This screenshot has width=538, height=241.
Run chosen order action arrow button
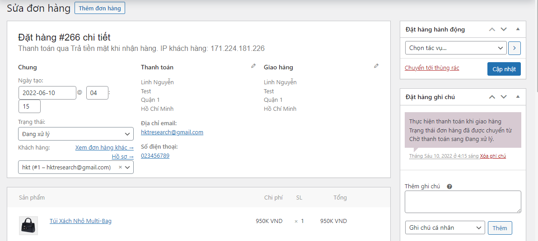tap(515, 48)
